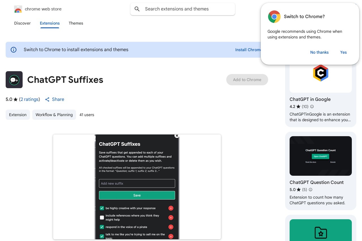Delete the 'voice of a pirate' suffix
The width and height of the screenshot is (362, 241).
click(x=171, y=227)
